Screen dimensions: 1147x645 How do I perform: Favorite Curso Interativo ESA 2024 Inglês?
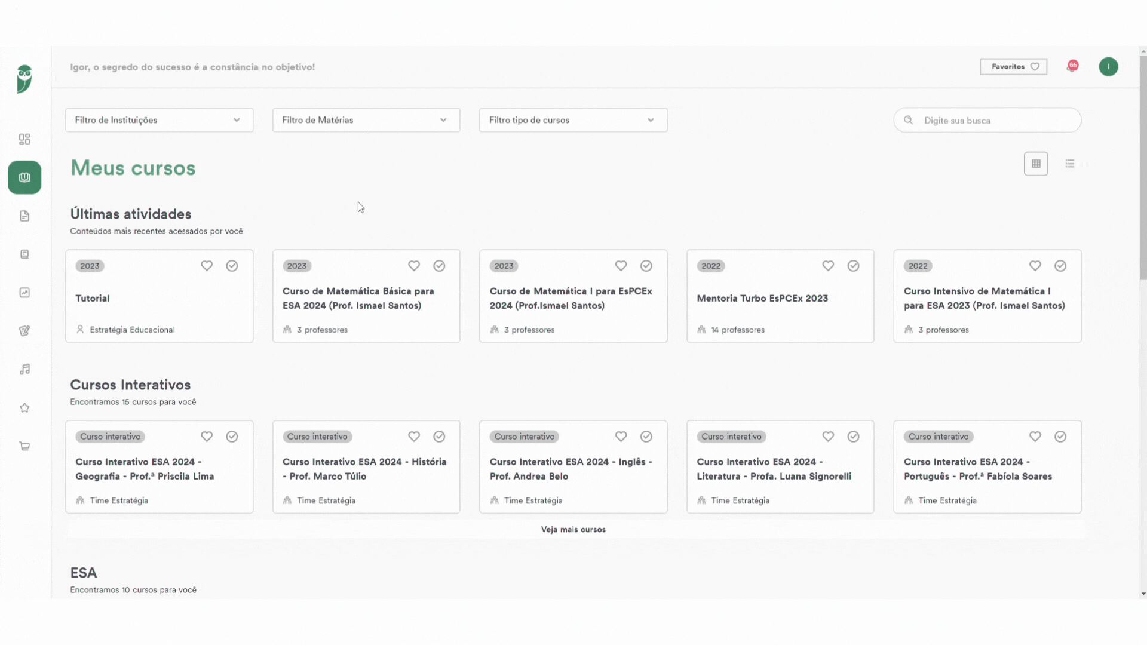pos(621,437)
